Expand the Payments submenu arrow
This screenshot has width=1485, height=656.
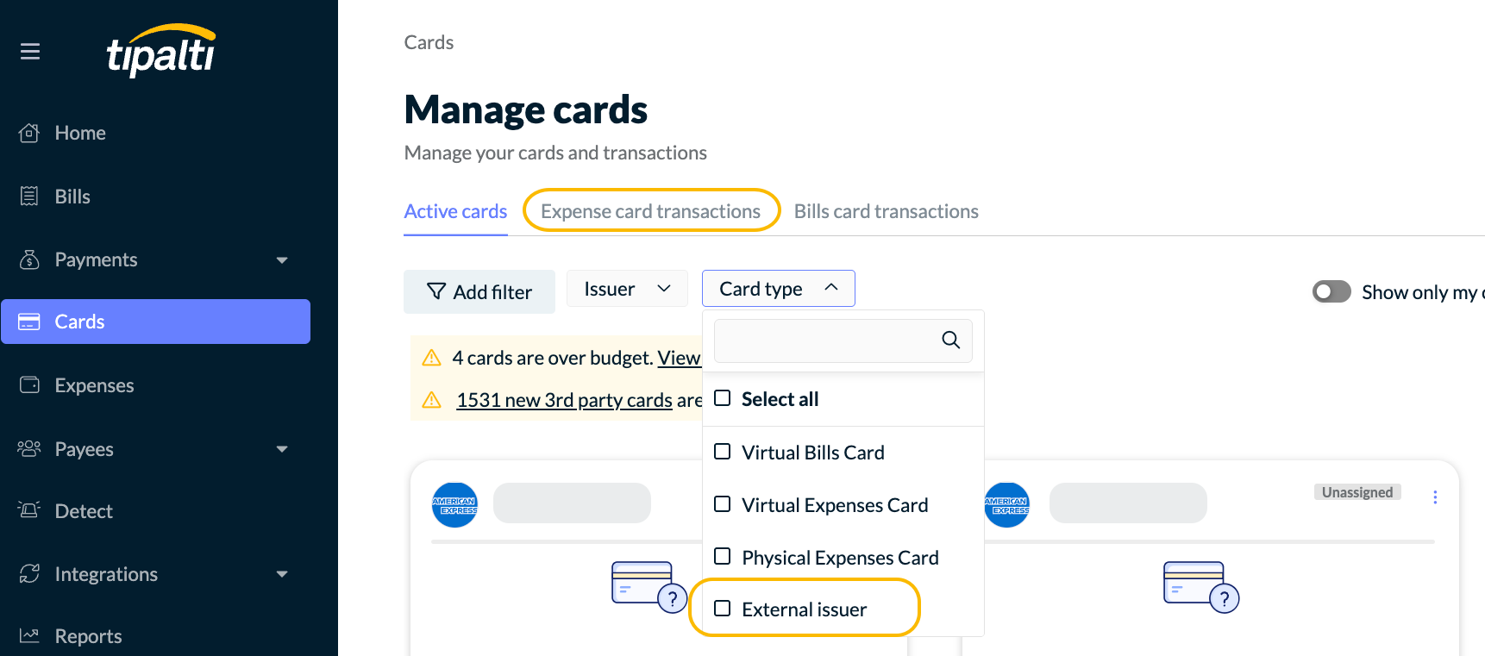coord(282,260)
